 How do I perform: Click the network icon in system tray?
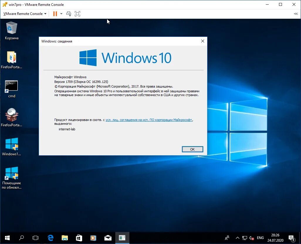point(245,238)
